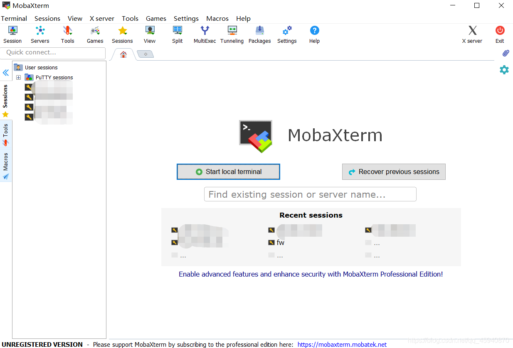Open the recent session named fw
The image size is (513, 348).
point(277,243)
